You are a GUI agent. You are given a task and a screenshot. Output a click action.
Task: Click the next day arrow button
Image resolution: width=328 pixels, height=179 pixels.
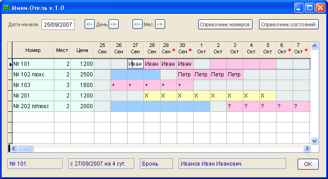pos(114,24)
